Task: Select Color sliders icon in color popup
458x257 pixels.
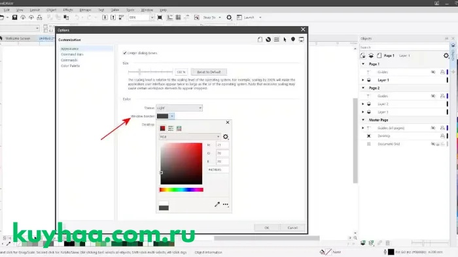Action: coord(171,128)
